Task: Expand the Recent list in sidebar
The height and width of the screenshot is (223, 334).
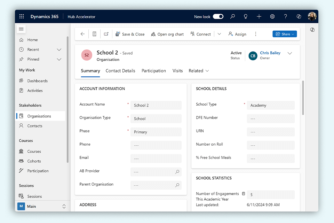Action: click(59, 49)
